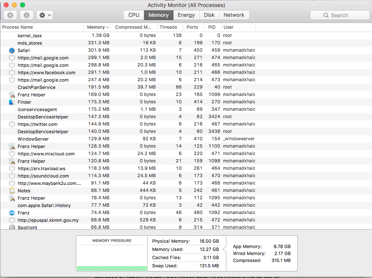Click the Safari compass icon
Viewport: 372px width, 278px height.
[x=12, y=50]
